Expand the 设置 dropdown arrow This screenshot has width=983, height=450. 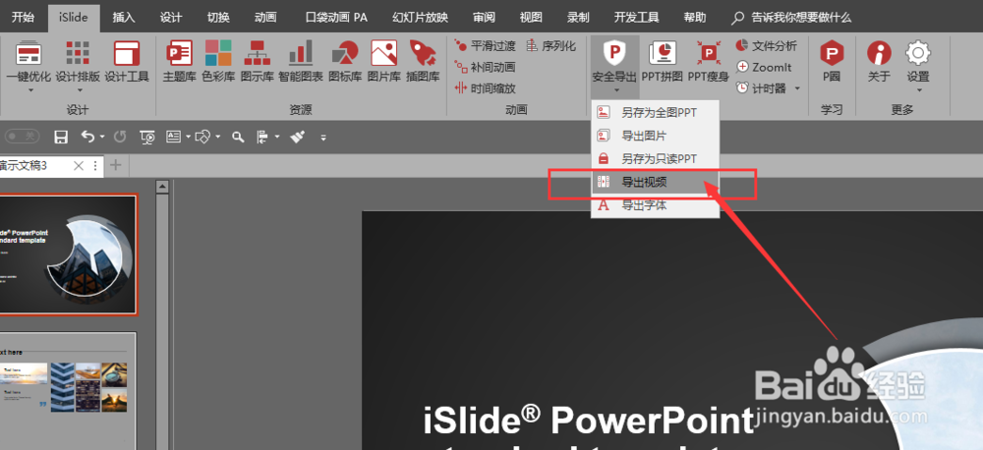click(x=918, y=90)
